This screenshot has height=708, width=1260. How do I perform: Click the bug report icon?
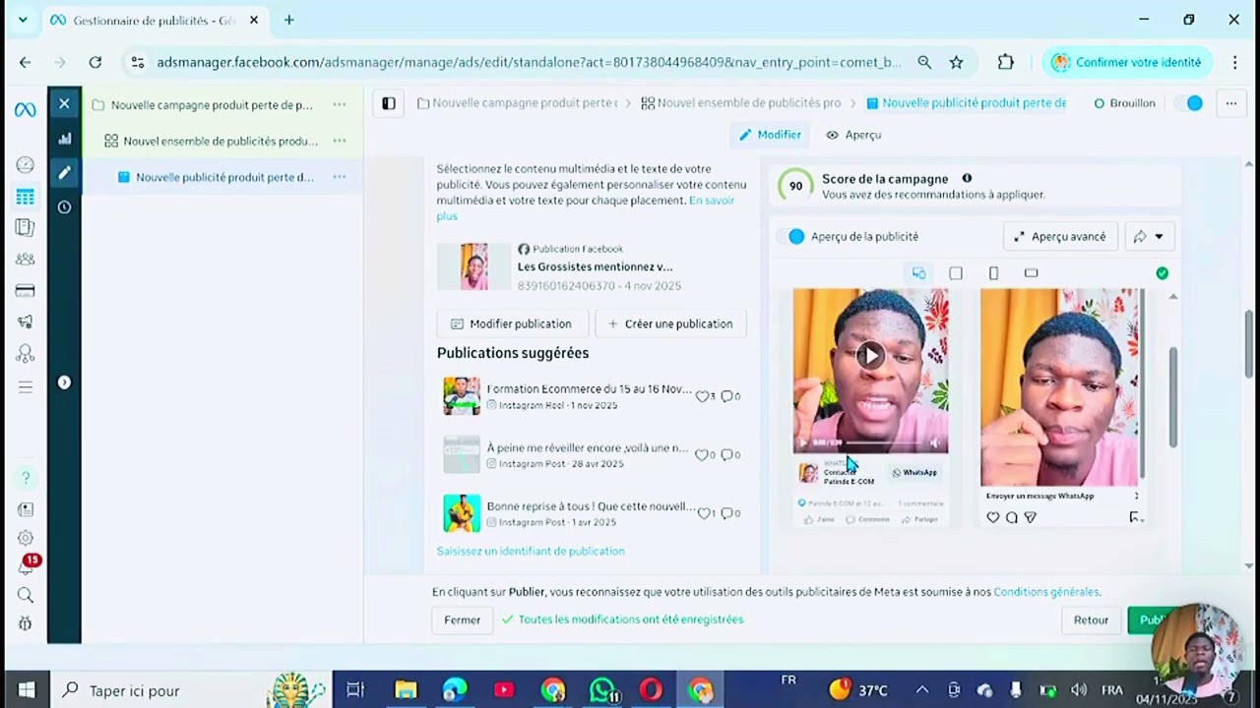pos(26,623)
